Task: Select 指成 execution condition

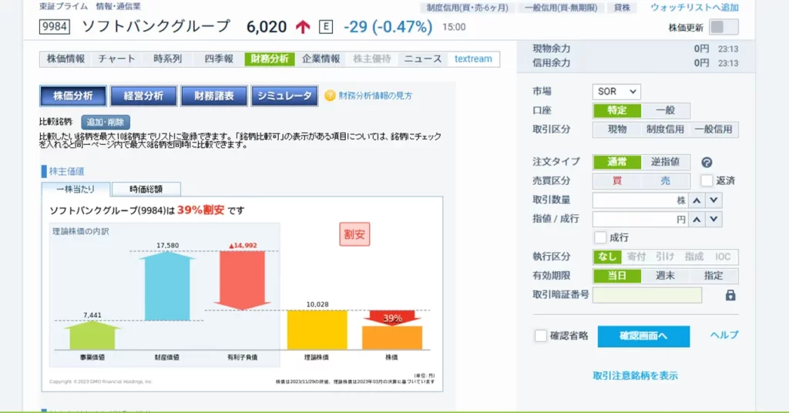Action: pos(694,257)
